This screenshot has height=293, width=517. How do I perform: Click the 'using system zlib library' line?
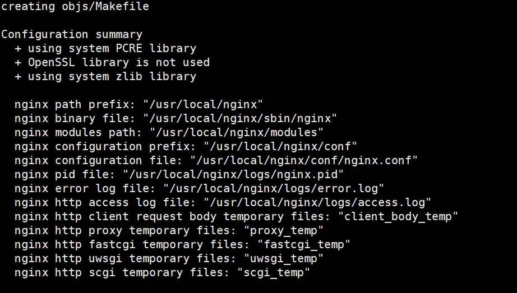(x=105, y=77)
